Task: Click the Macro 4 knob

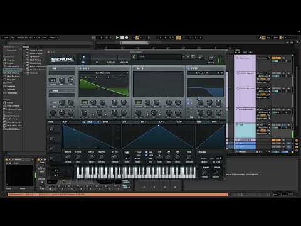Action: (x=51, y=158)
